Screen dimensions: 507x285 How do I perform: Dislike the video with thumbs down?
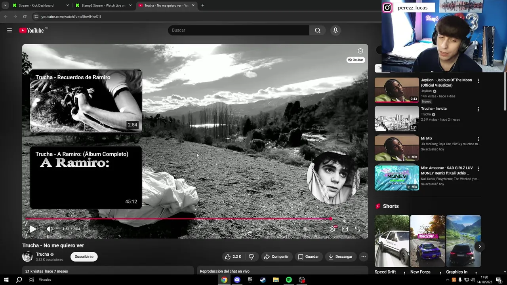252,256
